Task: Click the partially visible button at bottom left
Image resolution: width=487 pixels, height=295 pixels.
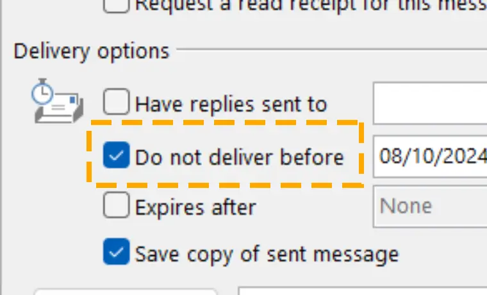Action: point(126,292)
